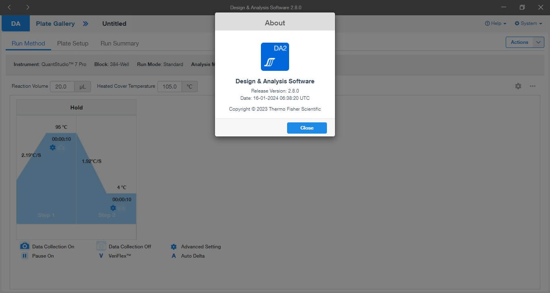Click the advanced setting gear in Step 2
The image size is (550, 293).
[x=113, y=208]
